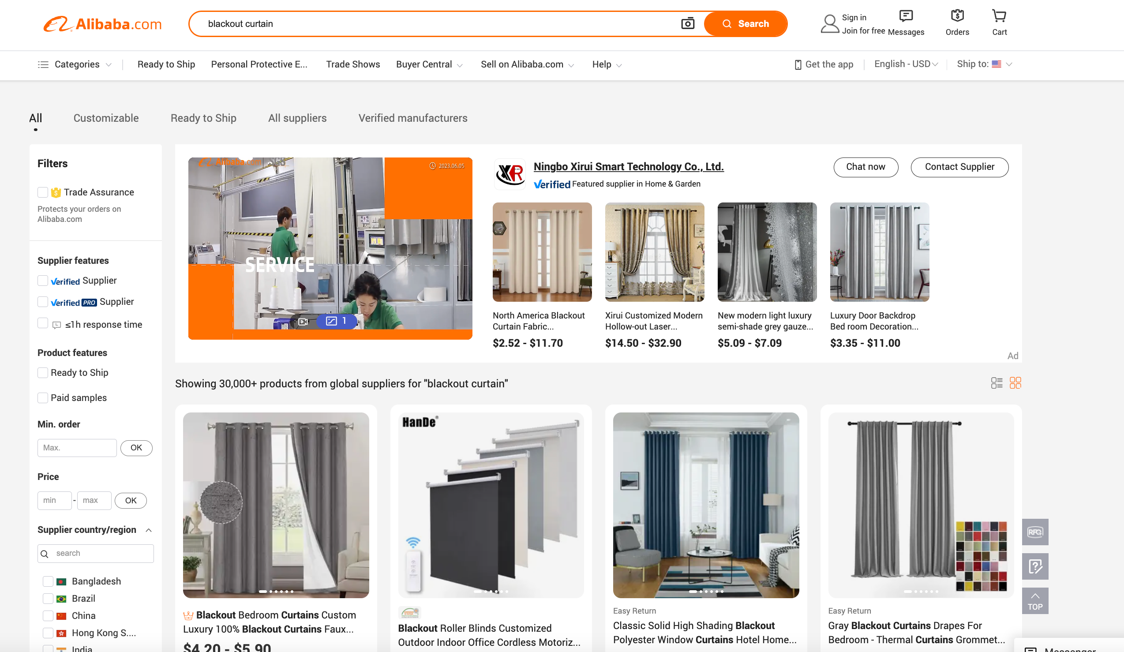1124x652 pixels.
Task: Open Ningbo Xirui Smart Technology supplier link
Action: tap(629, 167)
